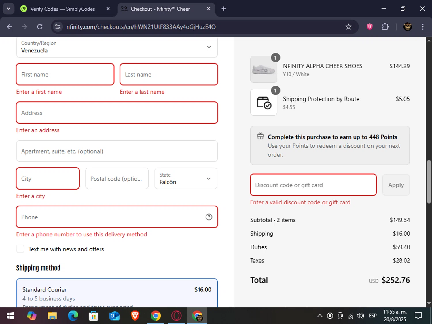Open the notifications center icon
This screenshot has height=324, width=432.
tap(418, 316)
